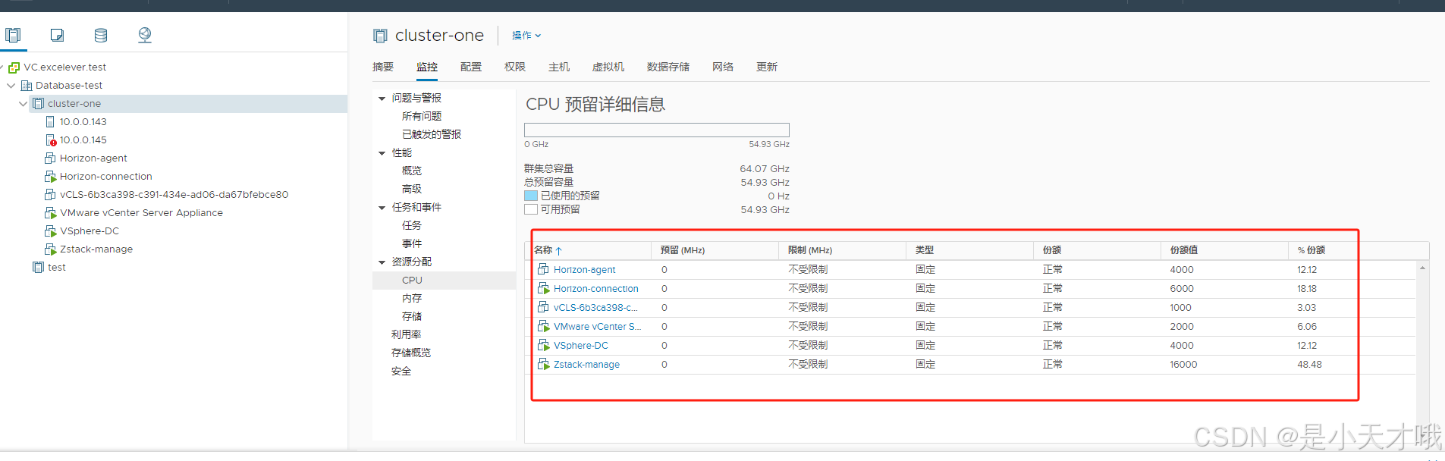1445x461 pixels.
Task: Select the test cluster in the inventory tree
Action: point(57,268)
